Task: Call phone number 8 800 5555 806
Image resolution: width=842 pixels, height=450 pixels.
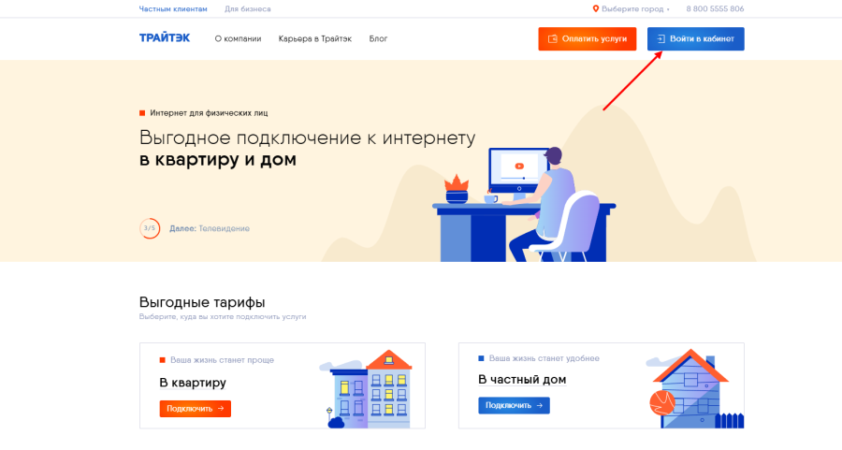Action: click(715, 9)
